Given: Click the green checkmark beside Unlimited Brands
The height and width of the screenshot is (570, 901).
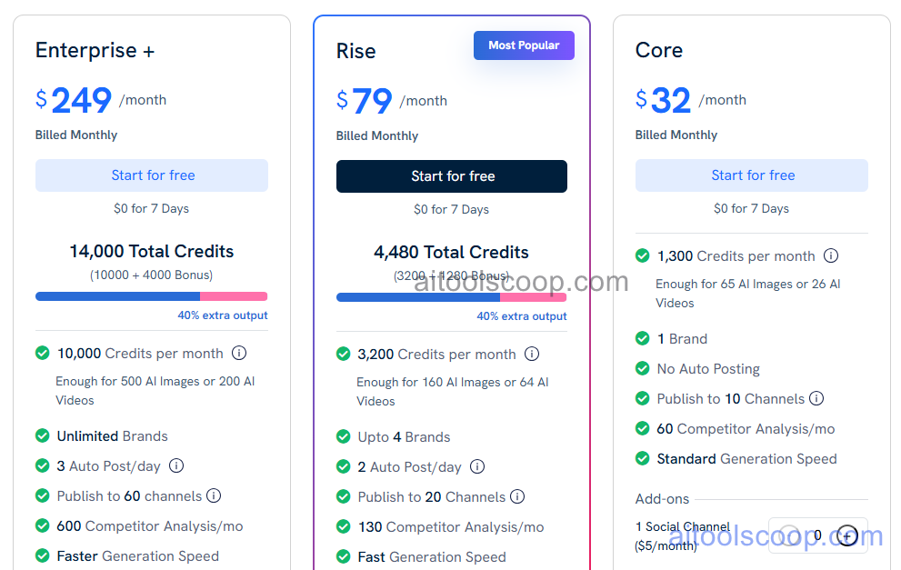Looking at the screenshot, I should pyautogui.click(x=42, y=435).
